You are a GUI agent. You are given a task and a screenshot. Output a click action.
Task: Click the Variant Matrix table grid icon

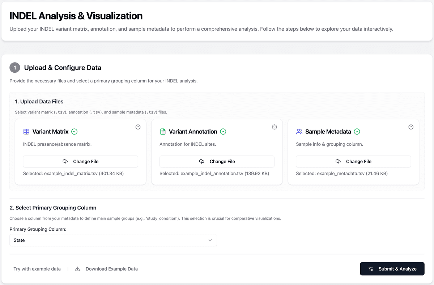(26, 132)
